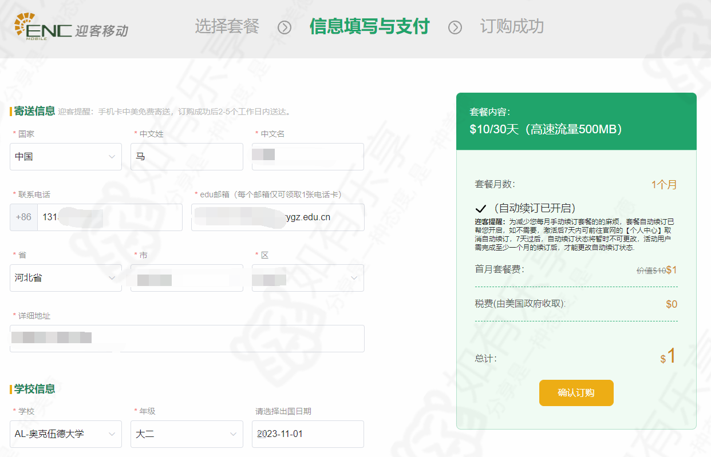Expand the 省 dropdown showing 河北省

pyautogui.click(x=66, y=278)
